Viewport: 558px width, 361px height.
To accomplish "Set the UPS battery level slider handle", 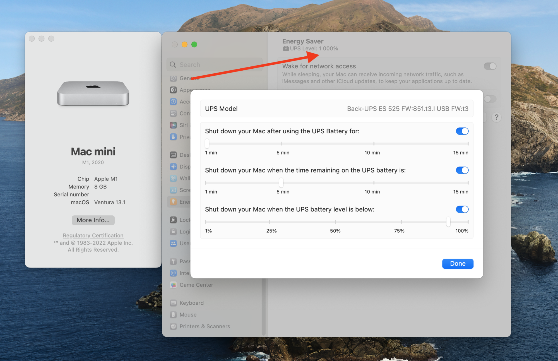I will 448,222.
